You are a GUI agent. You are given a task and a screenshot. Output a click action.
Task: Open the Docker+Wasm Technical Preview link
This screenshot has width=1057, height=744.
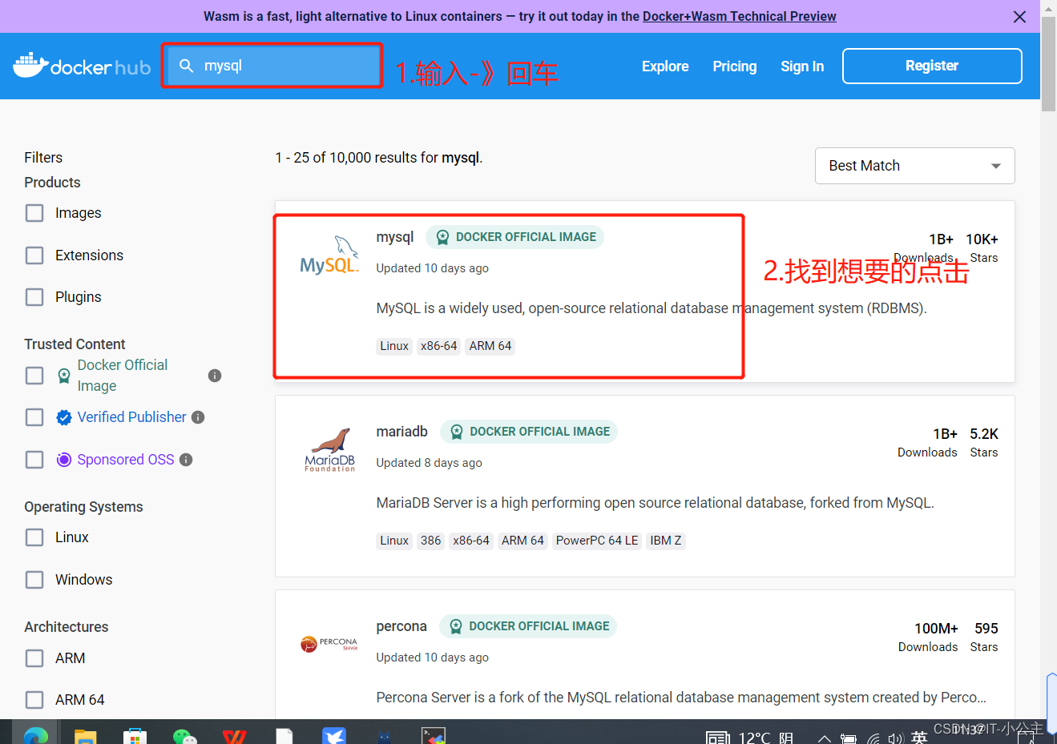739,16
